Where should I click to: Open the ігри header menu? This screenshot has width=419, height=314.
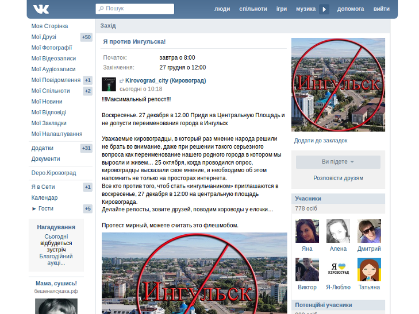tap(282, 9)
